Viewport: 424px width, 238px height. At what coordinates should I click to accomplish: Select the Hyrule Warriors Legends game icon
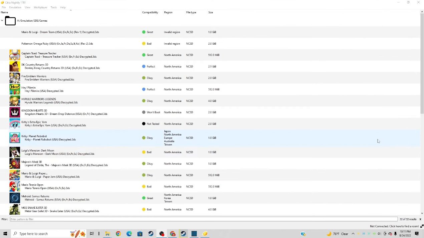click(15, 101)
